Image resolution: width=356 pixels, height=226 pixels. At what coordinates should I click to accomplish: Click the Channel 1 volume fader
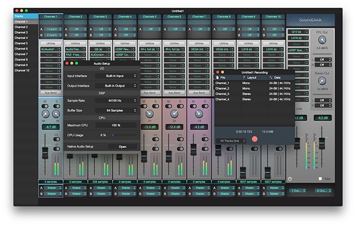click(45, 153)
